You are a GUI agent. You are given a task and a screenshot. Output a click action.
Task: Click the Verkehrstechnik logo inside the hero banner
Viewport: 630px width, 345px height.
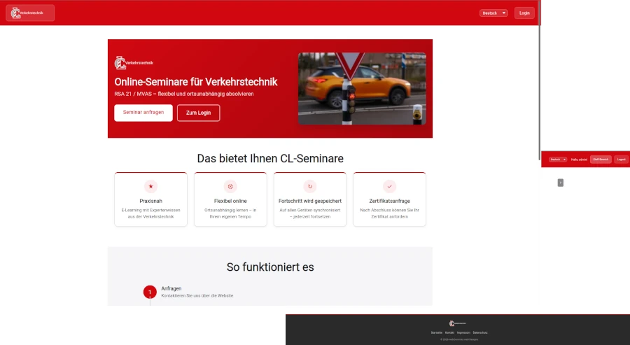[134, 63]
